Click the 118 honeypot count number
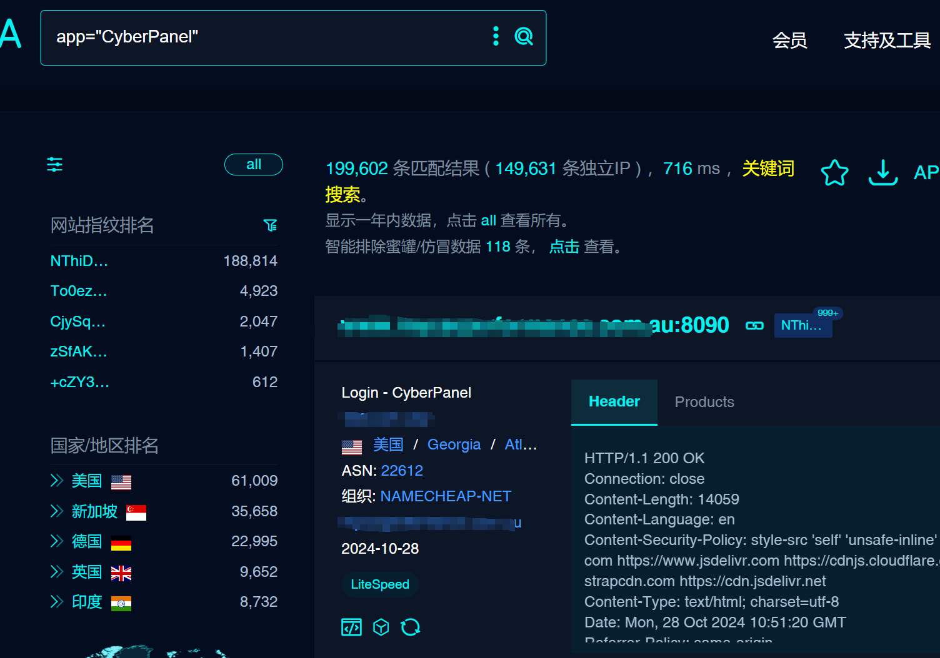 click(x=498, y=247)
